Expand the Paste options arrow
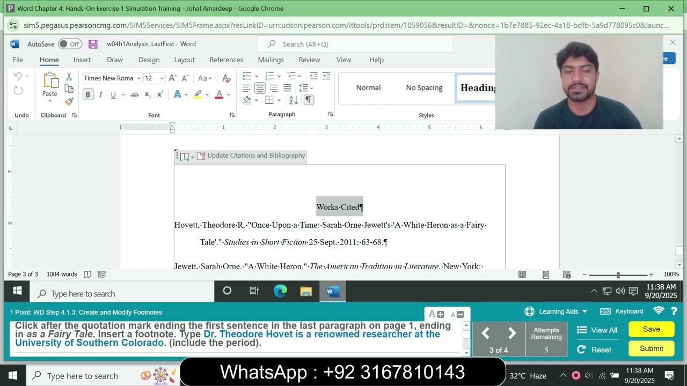 [x=50, y=102]
